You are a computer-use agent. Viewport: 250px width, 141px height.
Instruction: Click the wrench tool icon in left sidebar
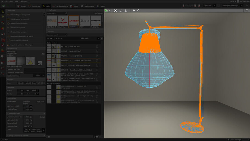(x=3, y=45)
